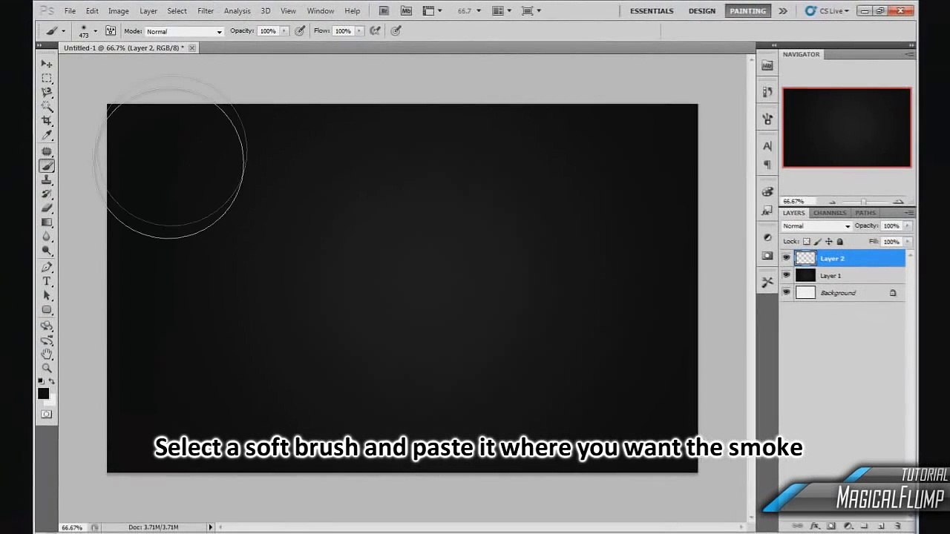Toggle the Brush panel button
950x534 pixels.
[x=111, y=30]
